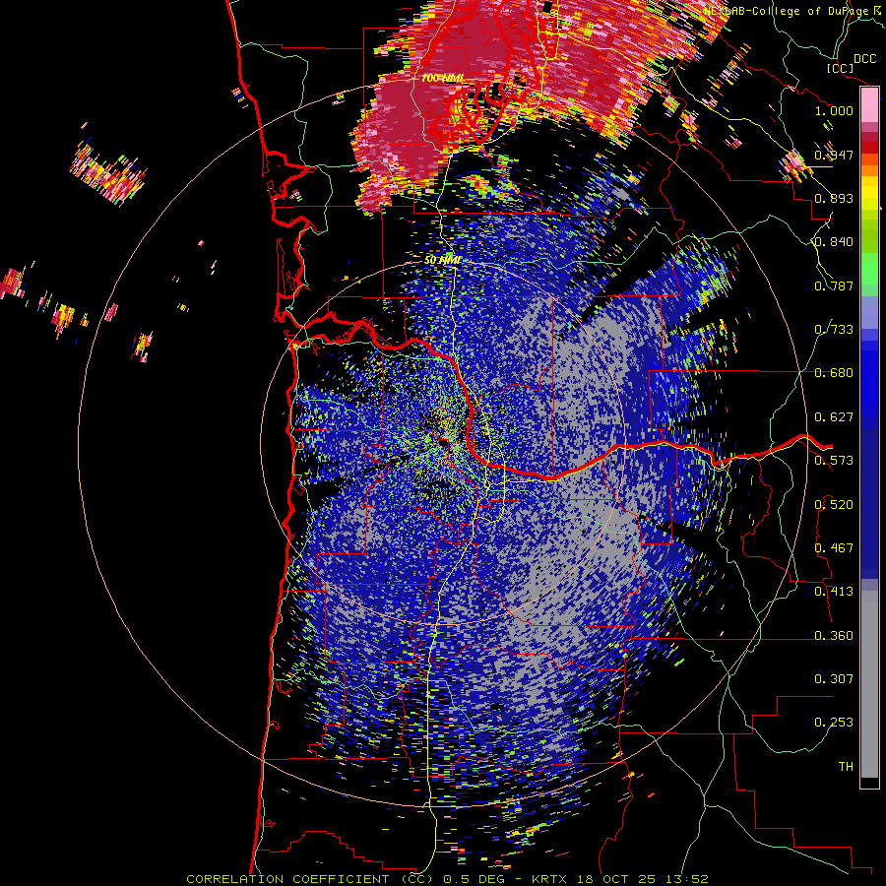Click the 100 NMI range ring label
This screenshot has height=886, width=886.
coord(443,78)
